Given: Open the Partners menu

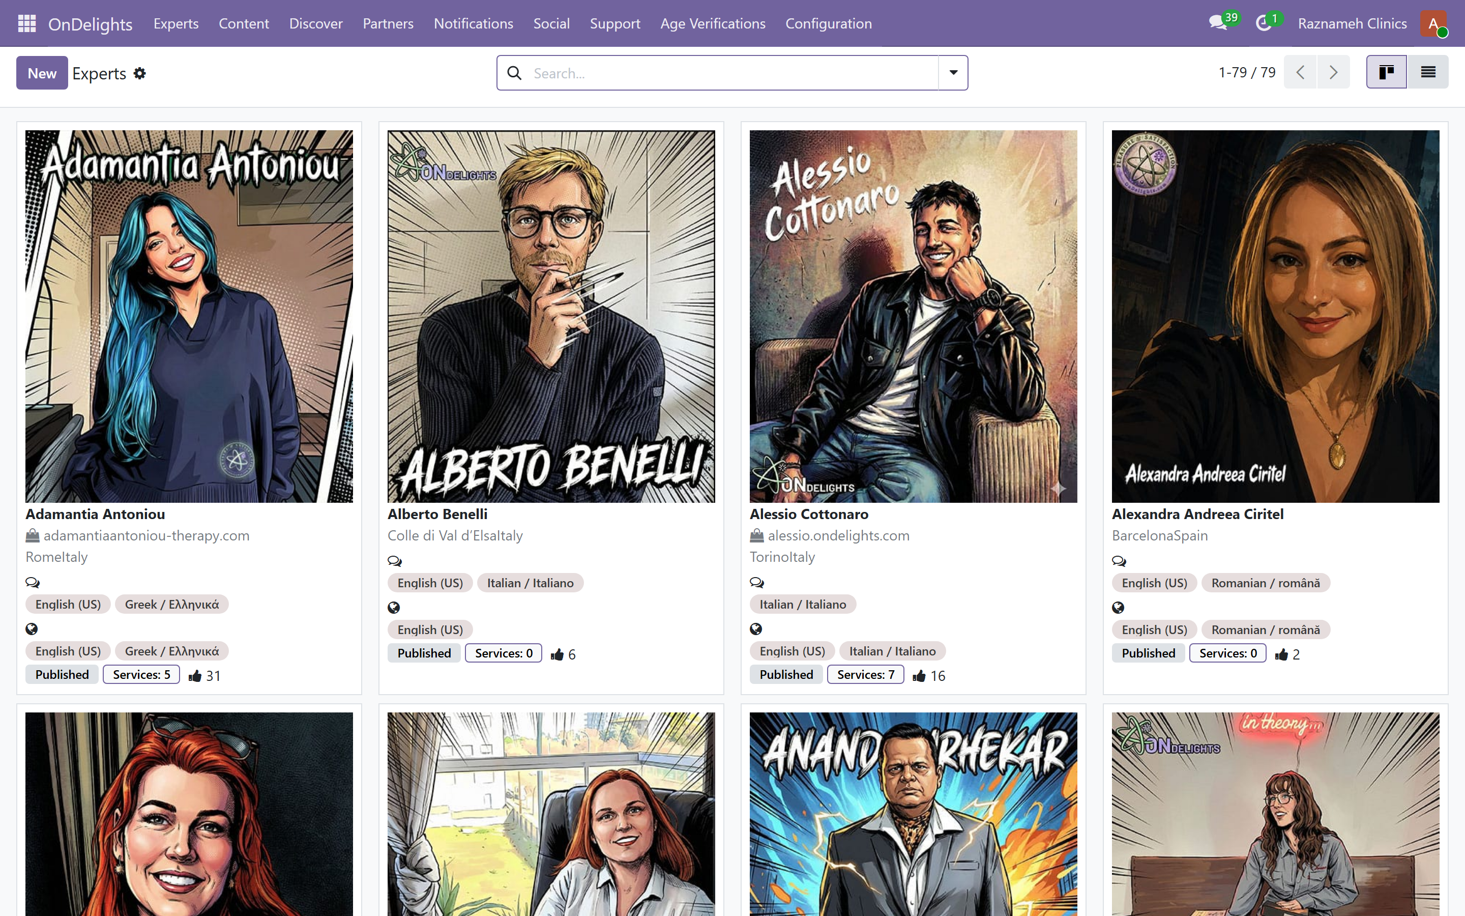Looking at the screenshot, I should click(388, 23).
